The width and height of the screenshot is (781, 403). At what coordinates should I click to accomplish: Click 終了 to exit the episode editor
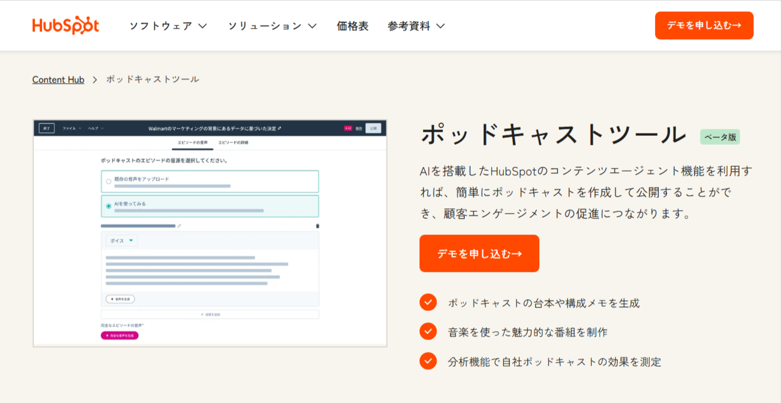pyautogui.click(x=47, y=128)
